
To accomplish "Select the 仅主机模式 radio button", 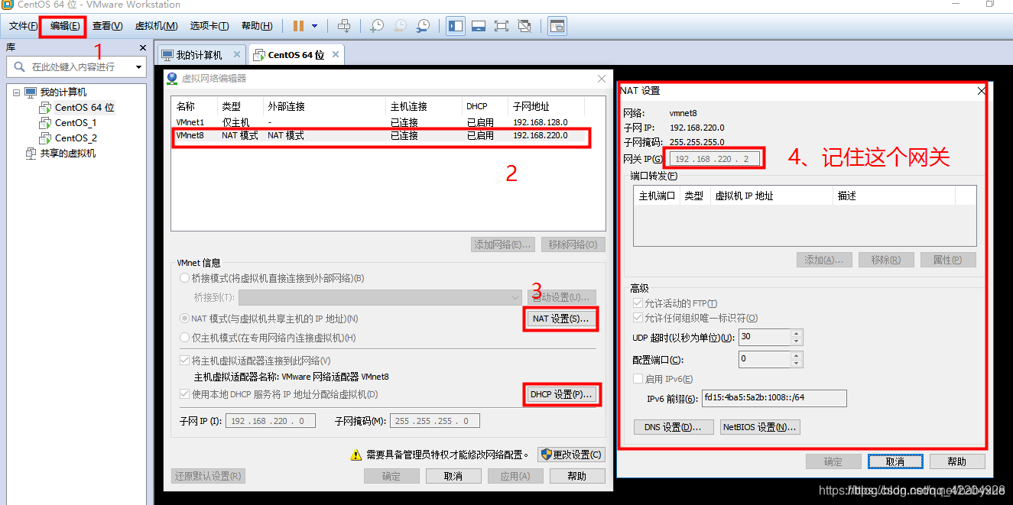I will (x=183, y=338).
